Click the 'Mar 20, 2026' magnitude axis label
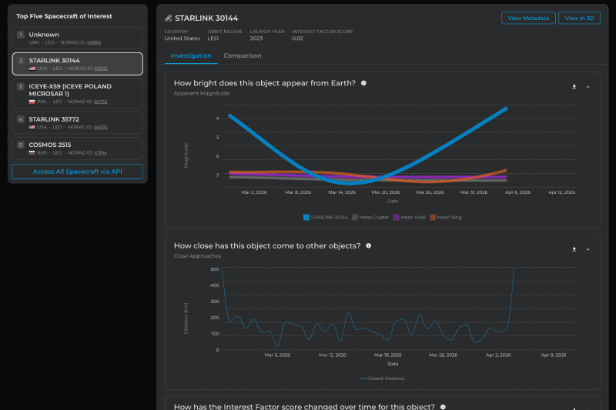 point(386,192)
